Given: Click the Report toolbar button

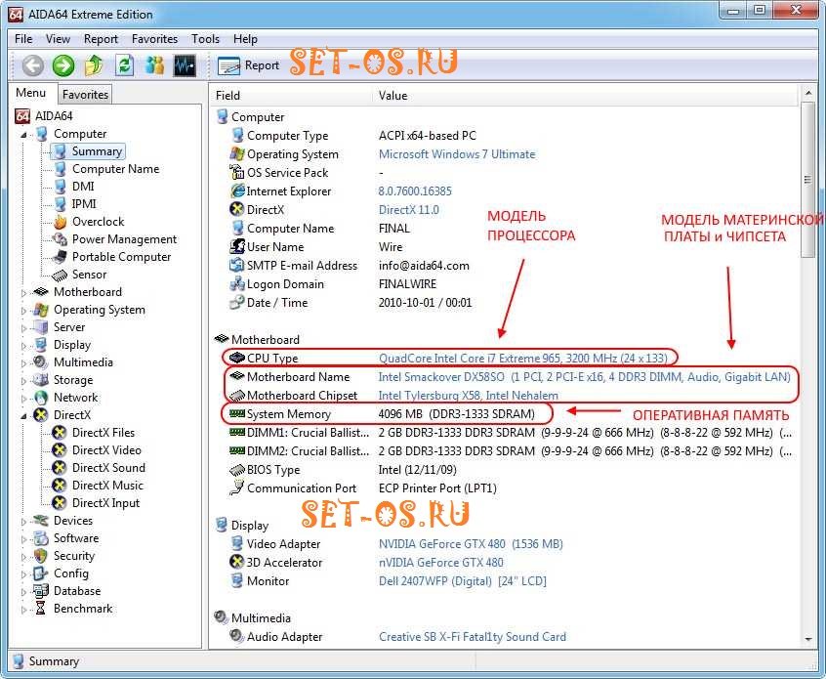Looking at the screenshot, I should click(x=249, y=65).
